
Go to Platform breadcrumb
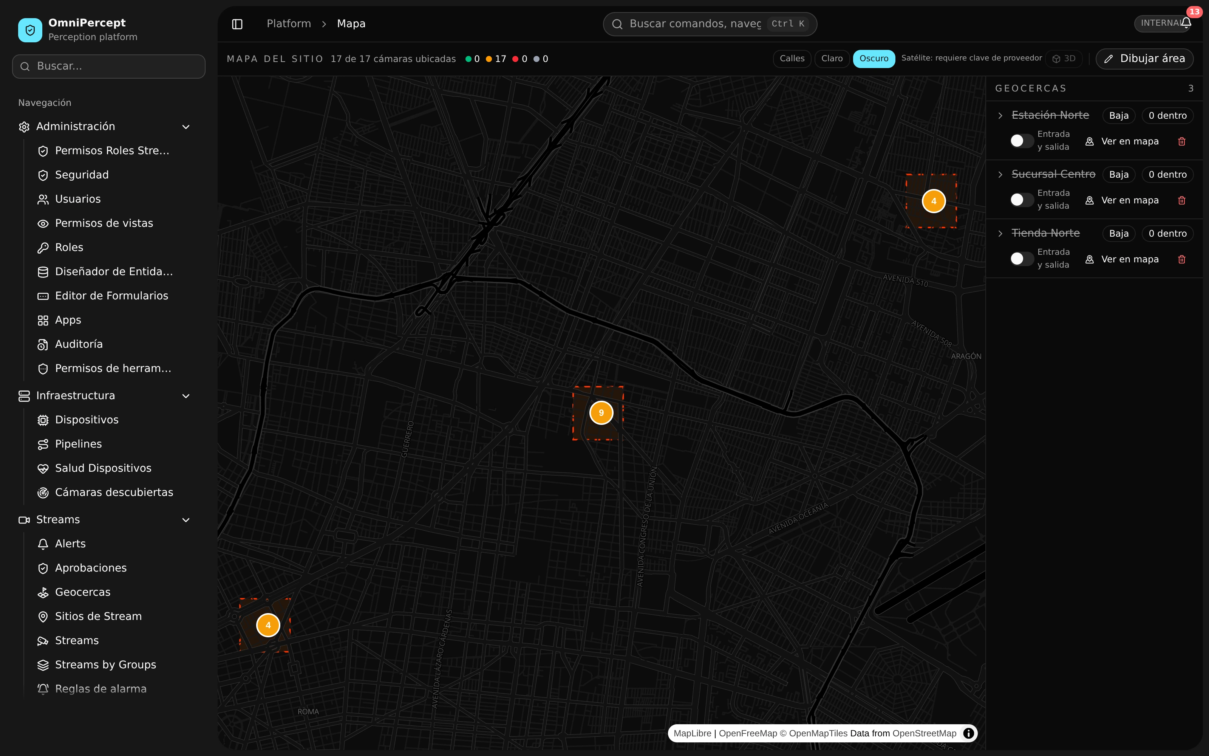(x=289, y=24)
